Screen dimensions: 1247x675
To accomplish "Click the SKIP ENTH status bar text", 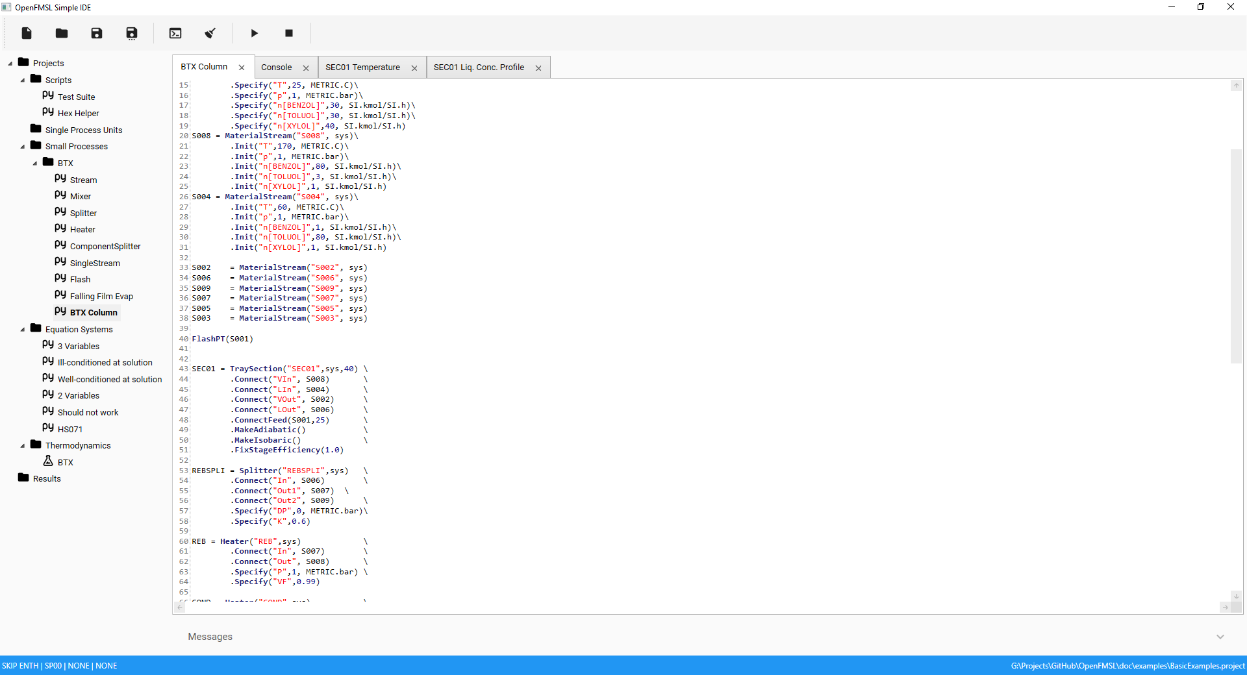I will coord(20,666).
